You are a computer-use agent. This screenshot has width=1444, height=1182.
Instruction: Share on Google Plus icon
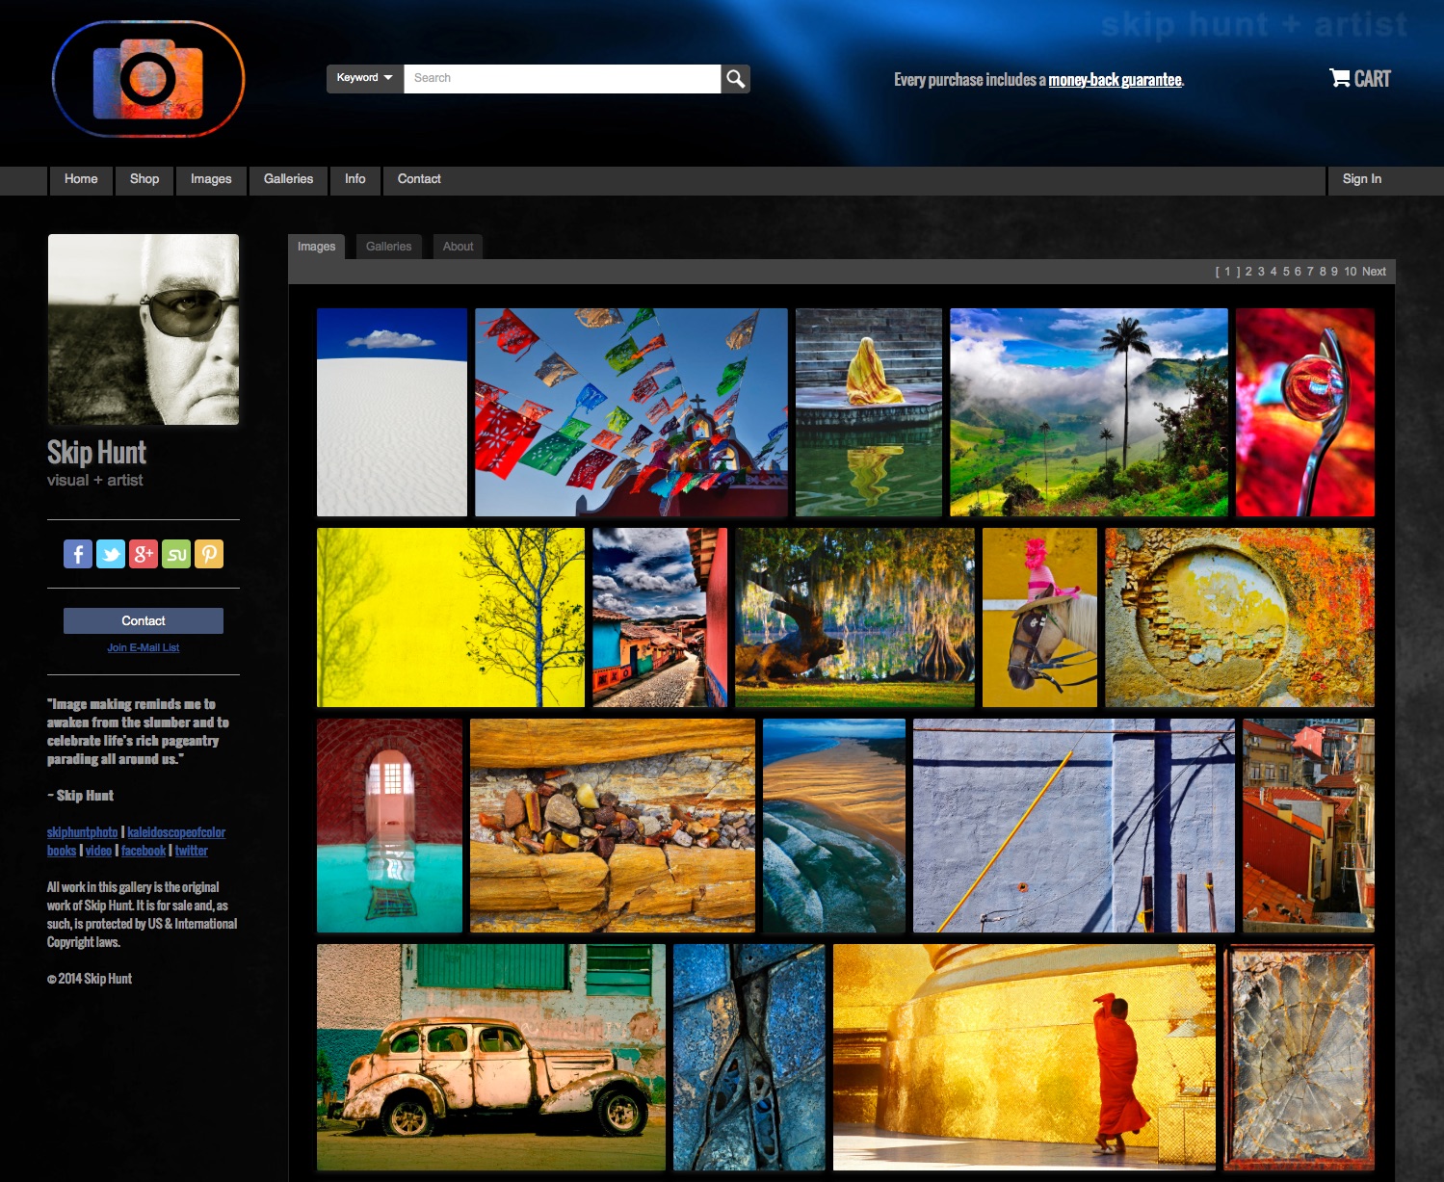pos(144,554)
